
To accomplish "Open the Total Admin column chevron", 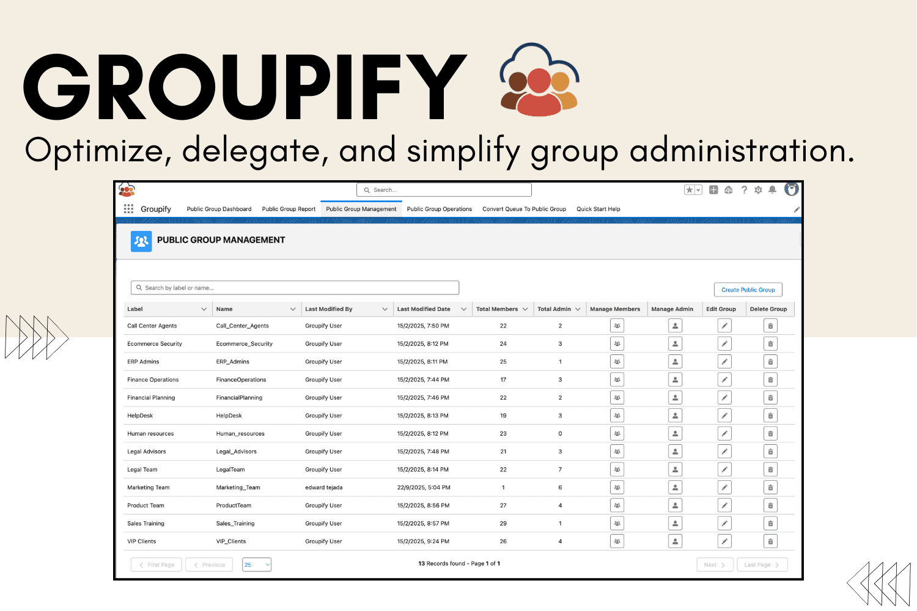I will click(x=578, y=309).
